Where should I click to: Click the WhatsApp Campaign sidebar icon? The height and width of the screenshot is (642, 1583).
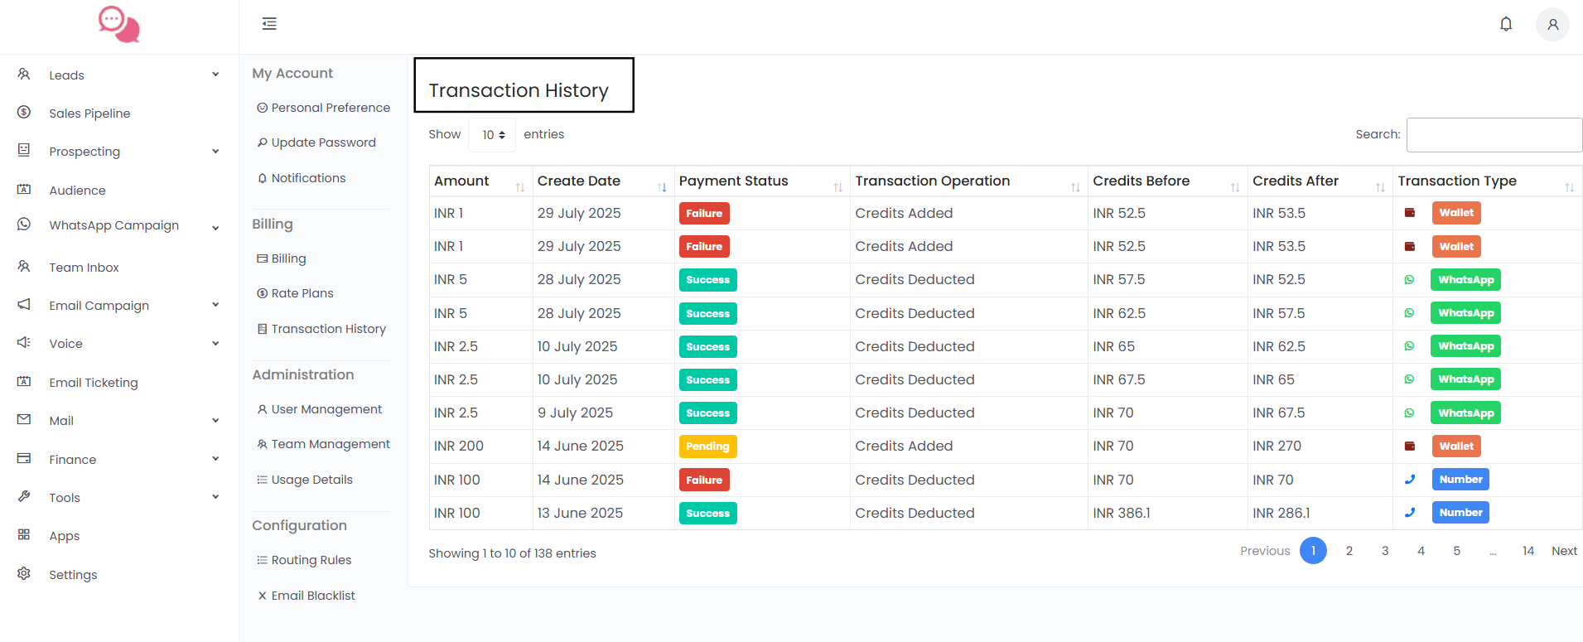24,224
